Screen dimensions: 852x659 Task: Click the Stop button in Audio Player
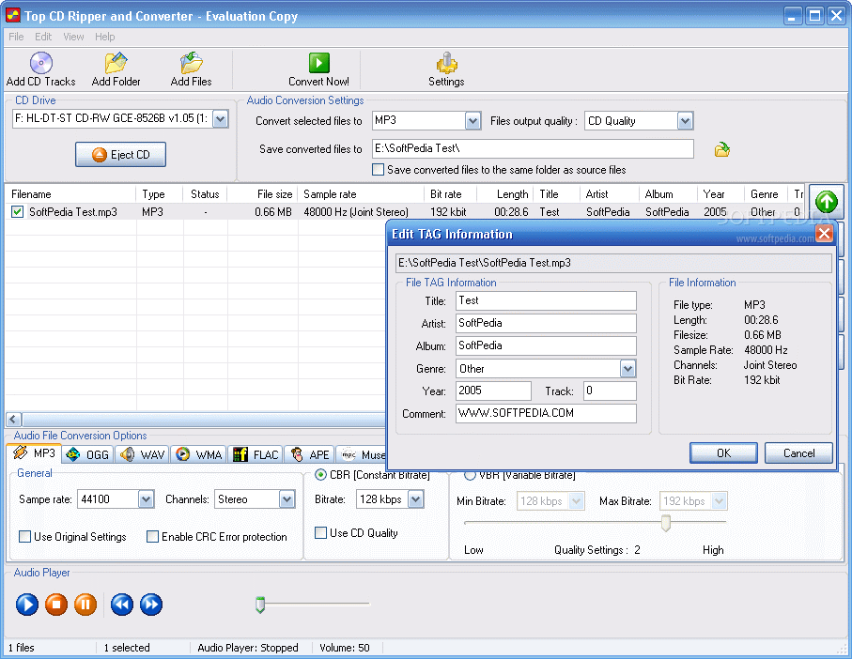point(56,605)
